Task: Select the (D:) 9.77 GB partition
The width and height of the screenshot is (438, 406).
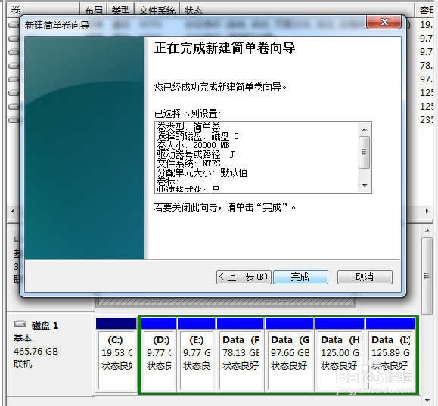Action: pyautogui.click(x=159, y=355)
